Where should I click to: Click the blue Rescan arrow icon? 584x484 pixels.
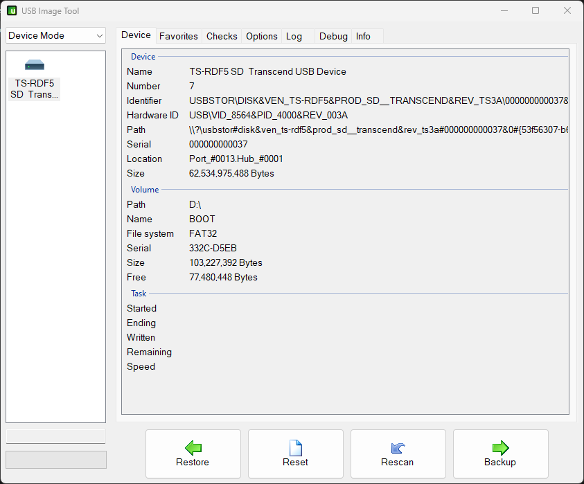(398, 448)
